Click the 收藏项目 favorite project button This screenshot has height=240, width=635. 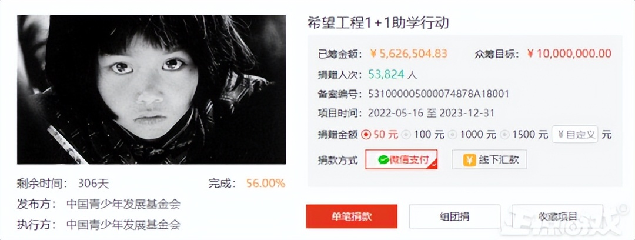(557, 216)
